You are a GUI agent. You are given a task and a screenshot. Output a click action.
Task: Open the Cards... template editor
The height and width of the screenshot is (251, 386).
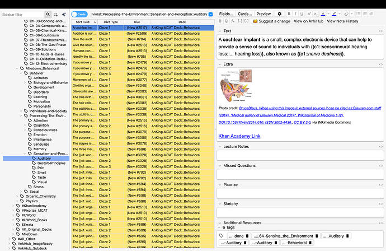pyautogui.click(x=244, y=14)
